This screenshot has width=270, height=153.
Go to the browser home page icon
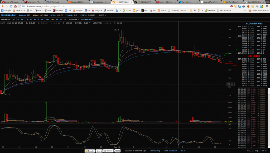15,6
